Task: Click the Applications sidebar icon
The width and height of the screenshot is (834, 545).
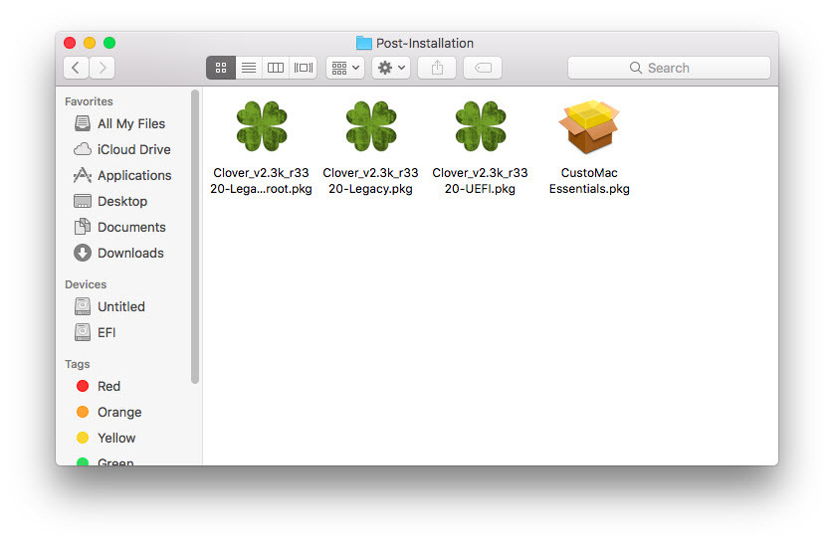Action: tap(83, 175)
